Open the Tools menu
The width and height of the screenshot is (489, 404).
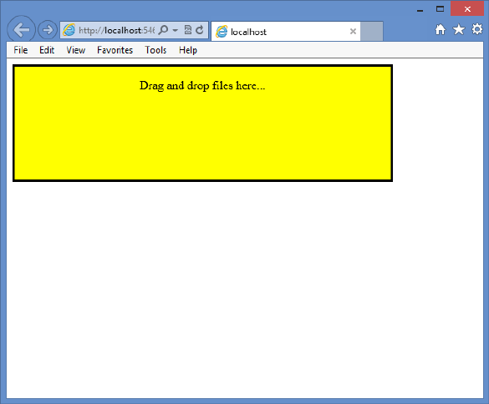pos(155,50)
